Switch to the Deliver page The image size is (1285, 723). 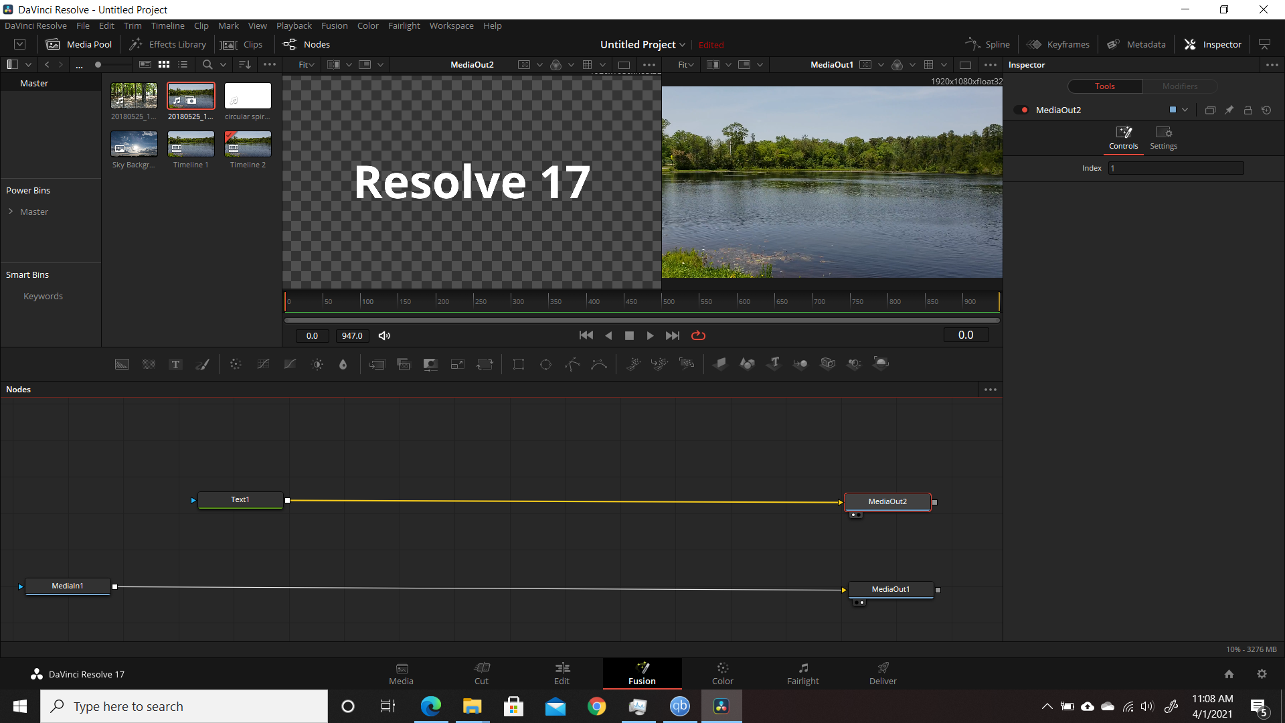(x=883, y=673)
